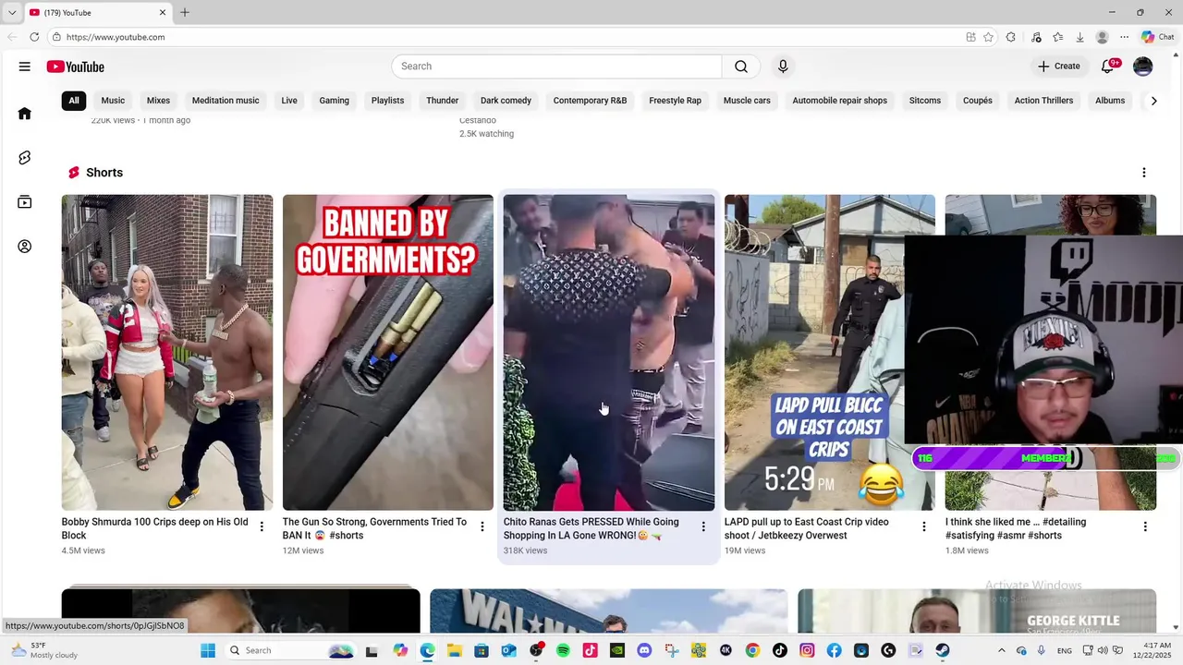The width and height of the screenshot is (1183, 665).
Task: Click the browser address bar
Action: click(x=508, y=37)
